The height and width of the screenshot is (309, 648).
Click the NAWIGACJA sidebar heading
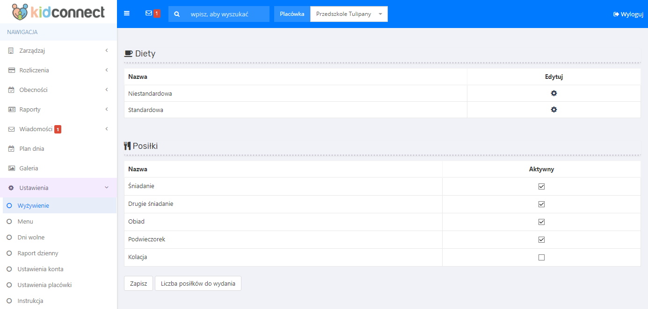(x=22, y=32)
